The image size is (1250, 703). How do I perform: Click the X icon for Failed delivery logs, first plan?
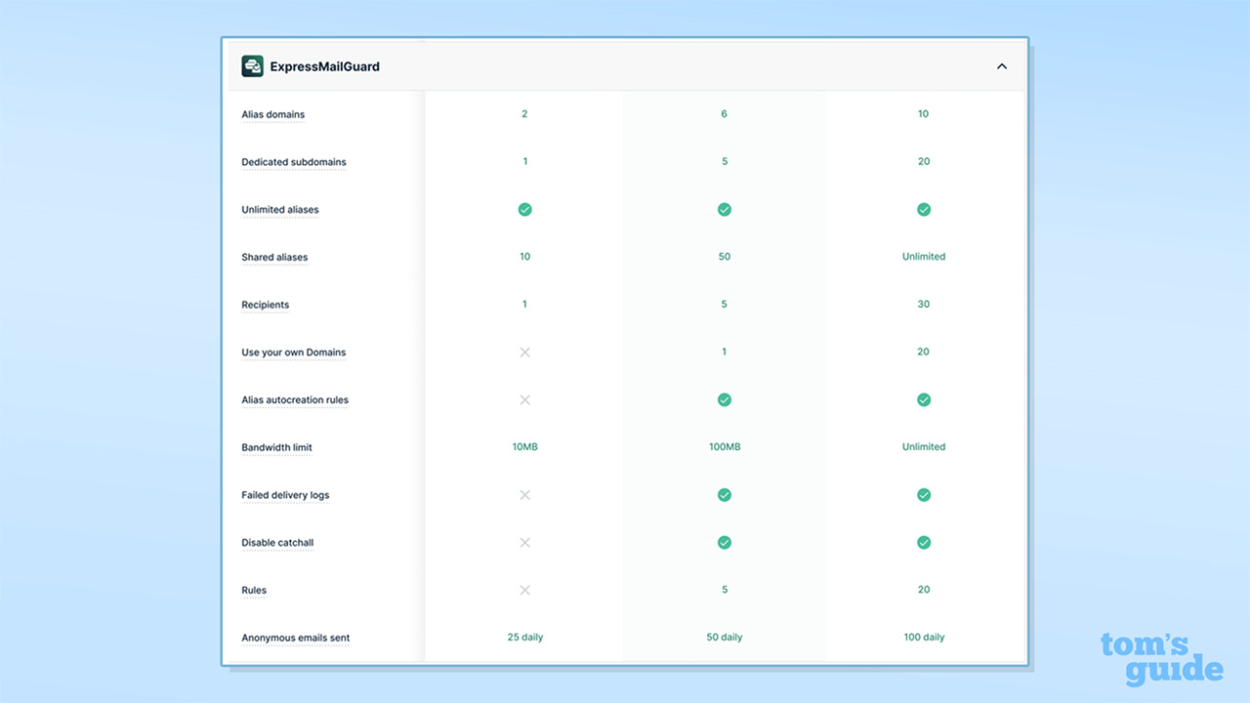click(x=524, y=495)
